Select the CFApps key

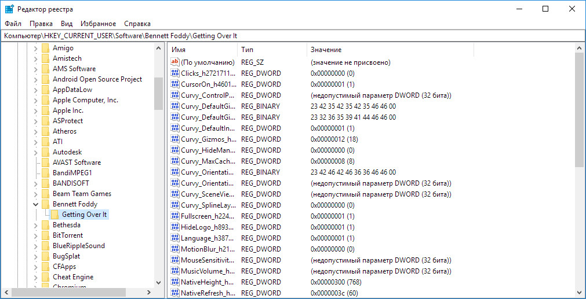64,267
